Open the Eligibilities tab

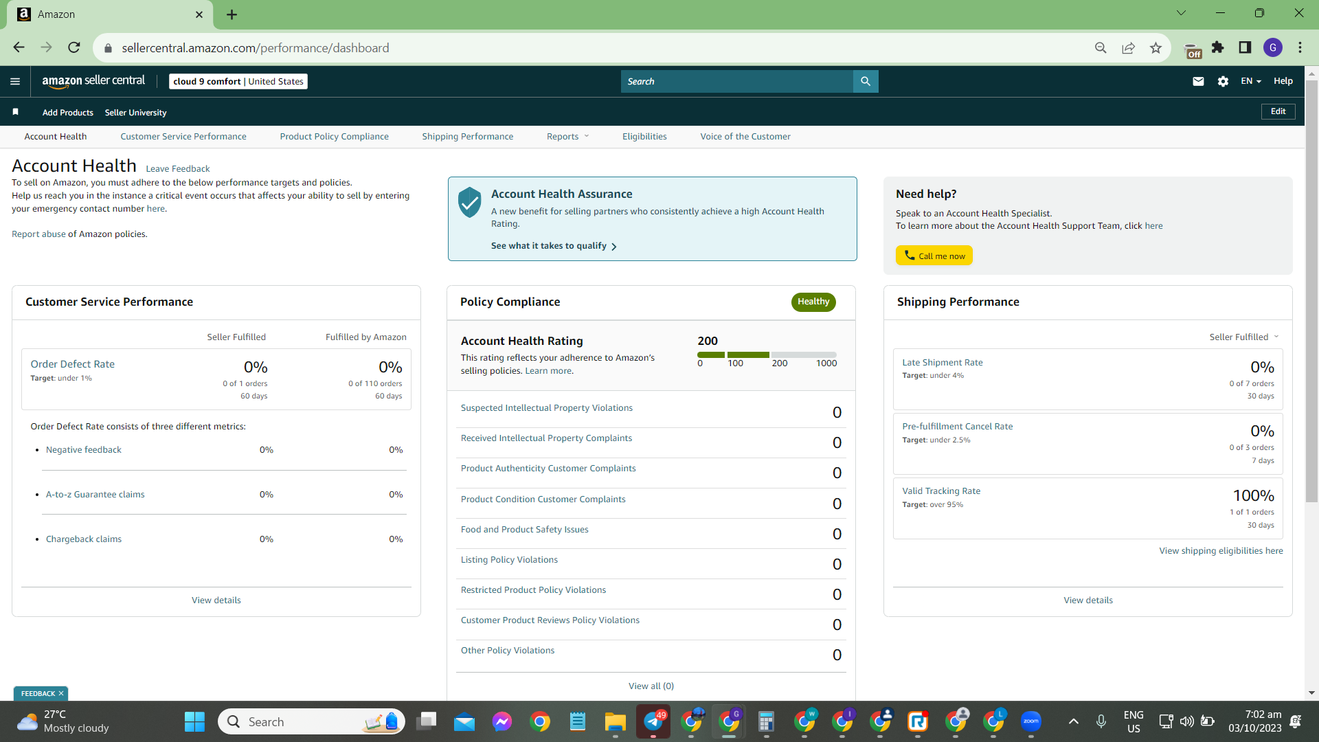pos(644,137)
